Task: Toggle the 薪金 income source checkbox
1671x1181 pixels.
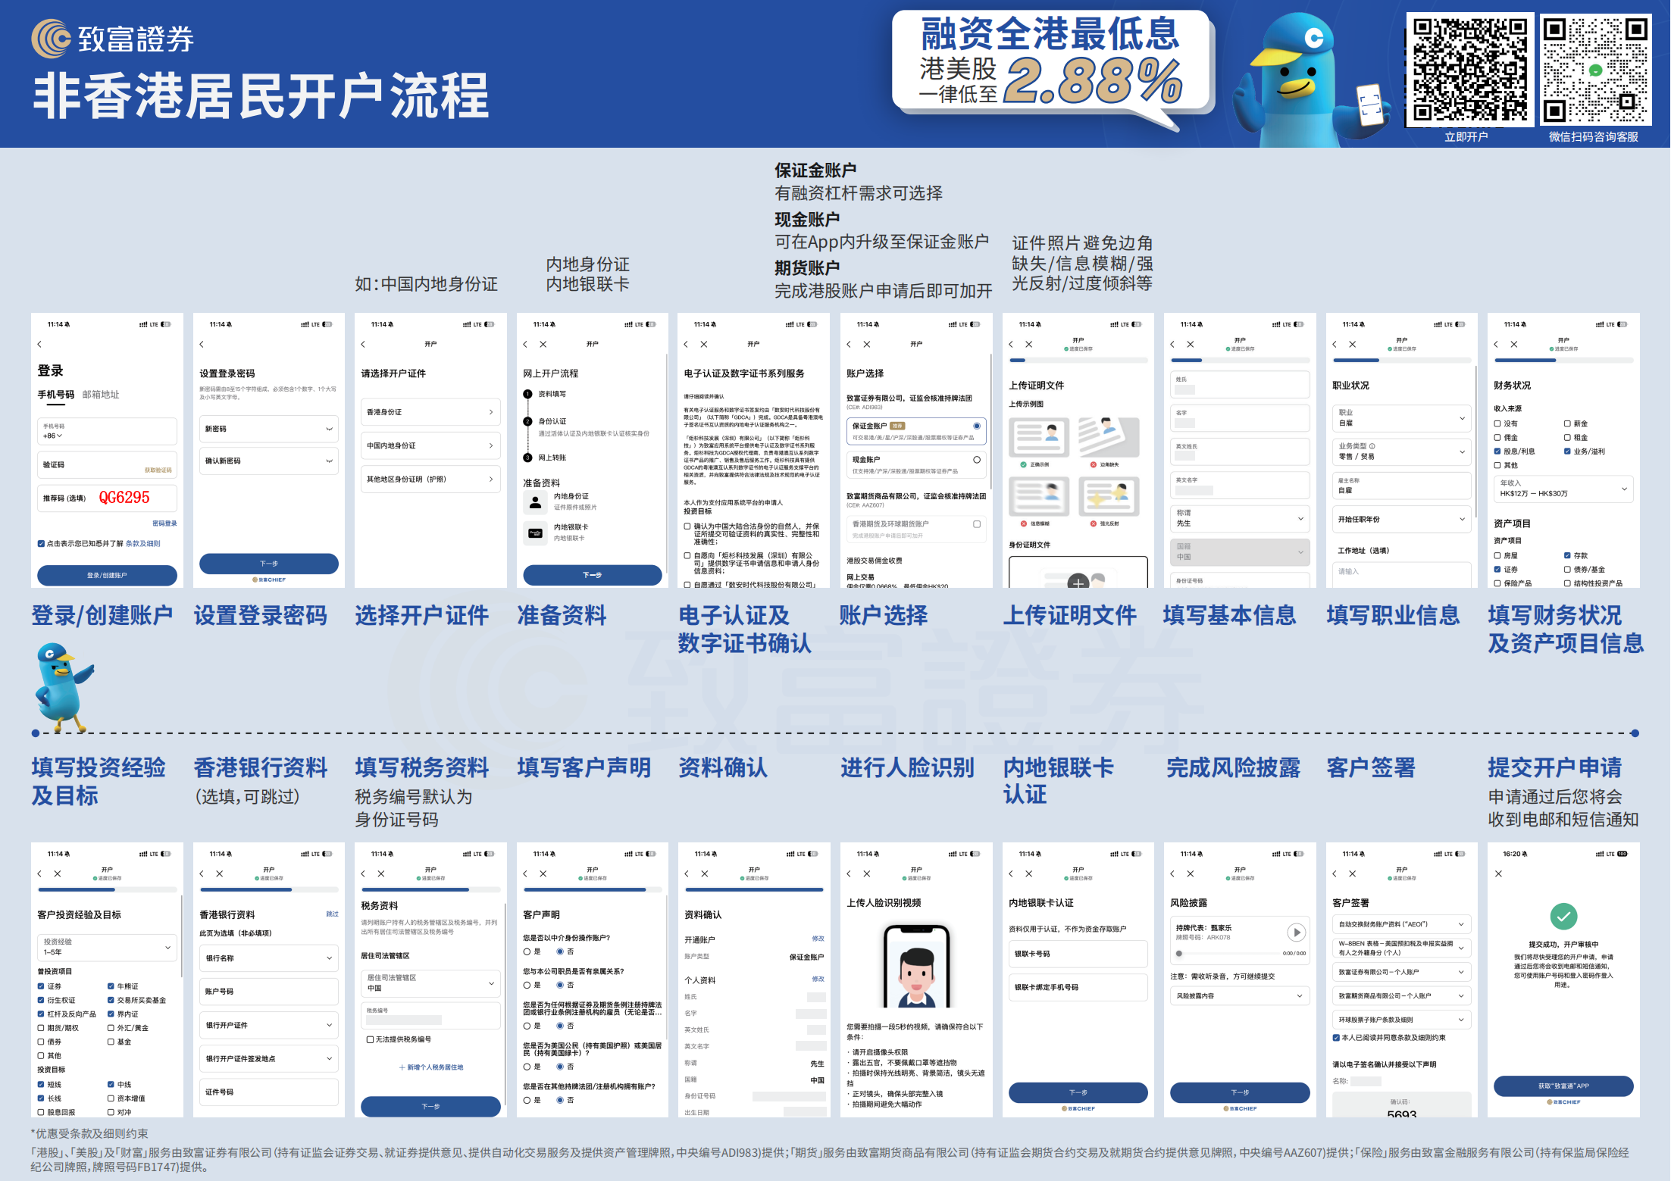Action: 1567,423
